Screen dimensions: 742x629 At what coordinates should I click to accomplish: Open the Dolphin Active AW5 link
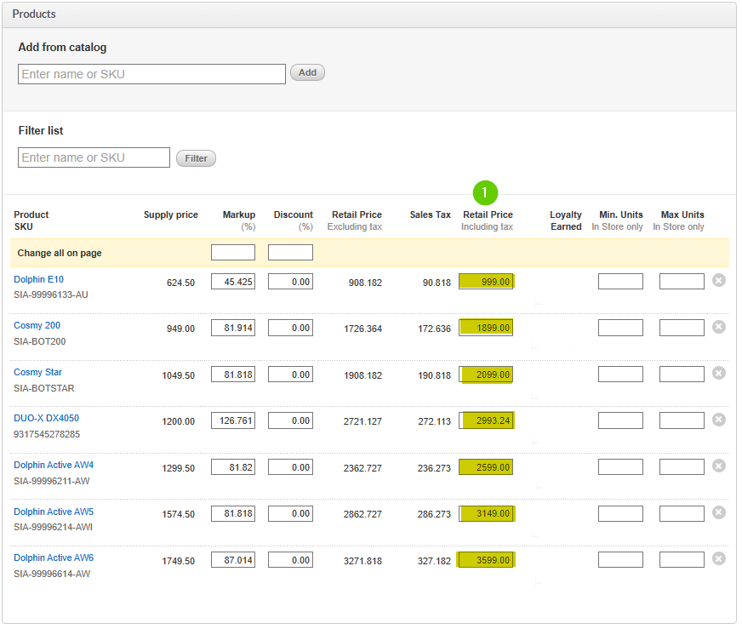coord(54,512)
